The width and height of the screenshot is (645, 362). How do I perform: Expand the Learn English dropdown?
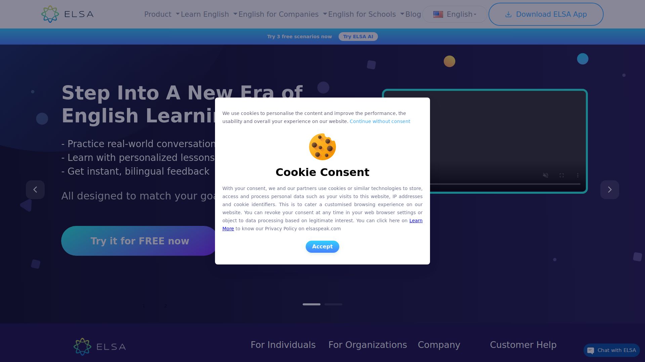click(x=209, y=14)
